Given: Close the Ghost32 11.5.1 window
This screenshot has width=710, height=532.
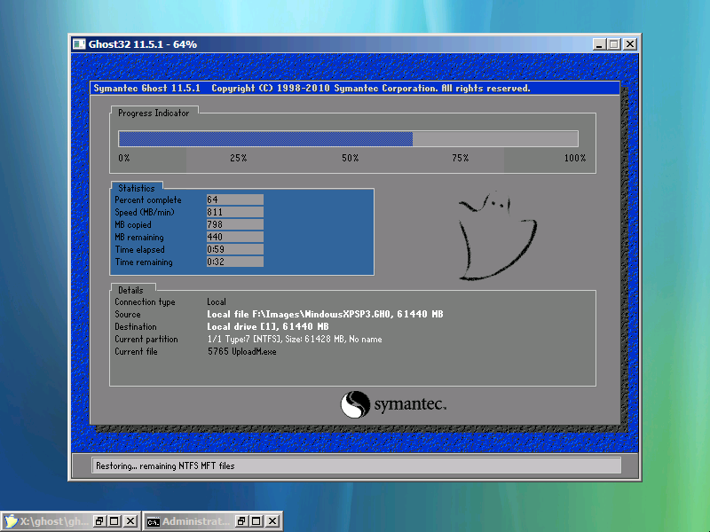Looking at the screenshot, I should pos(630,43).
